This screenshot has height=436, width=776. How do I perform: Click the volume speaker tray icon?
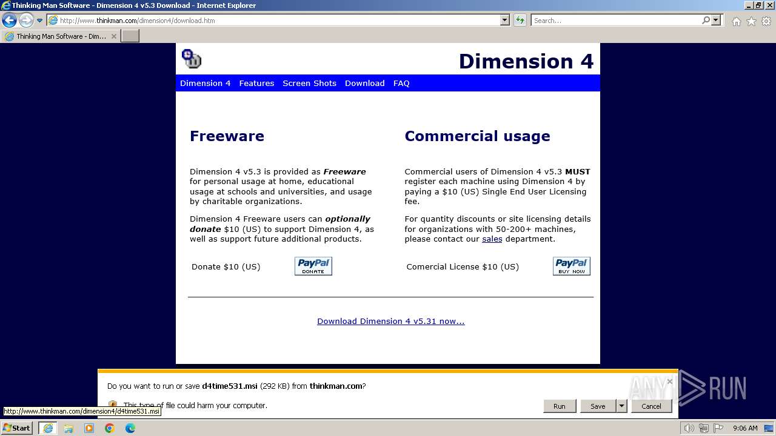(x=689, y=428)
